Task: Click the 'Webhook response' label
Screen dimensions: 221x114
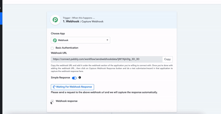Action: 67,101
